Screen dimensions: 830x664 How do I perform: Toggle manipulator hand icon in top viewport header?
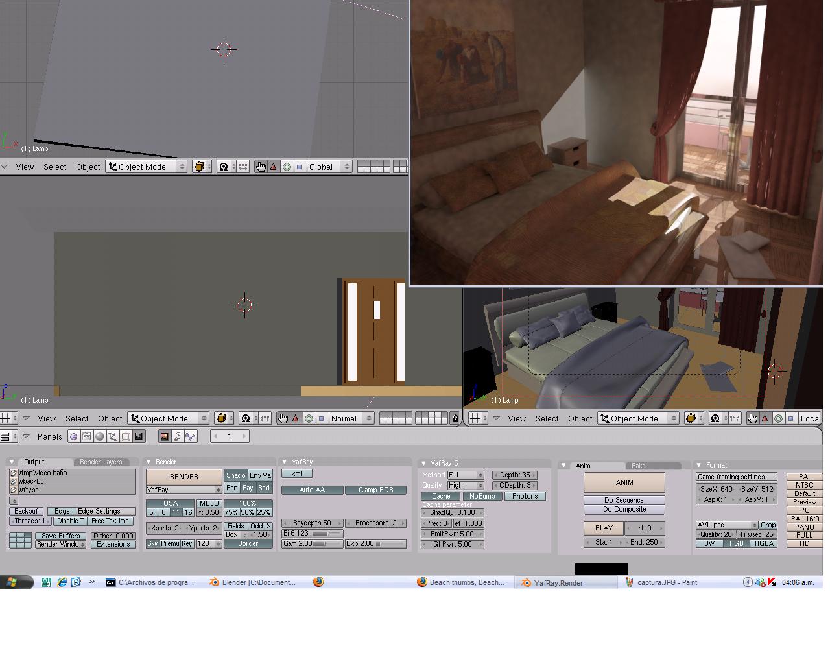(x=261, y=167)
